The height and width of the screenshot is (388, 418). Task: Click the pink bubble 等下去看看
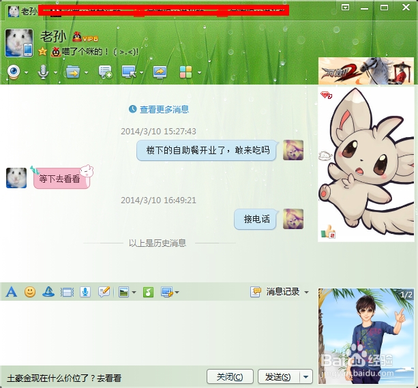click(61, 178)
